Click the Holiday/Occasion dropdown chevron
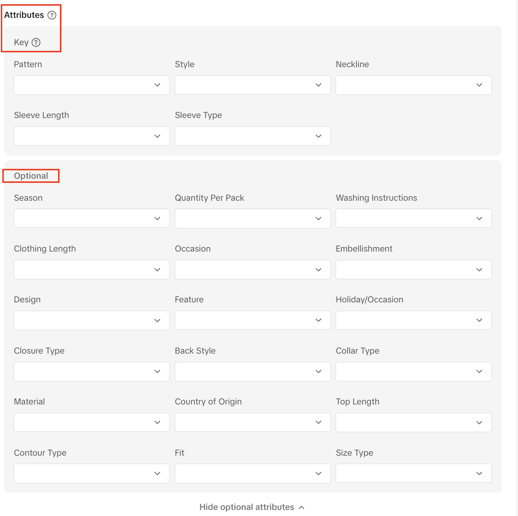Image resolution: width=518 pixels, height=516 pixels. [479, 321]
